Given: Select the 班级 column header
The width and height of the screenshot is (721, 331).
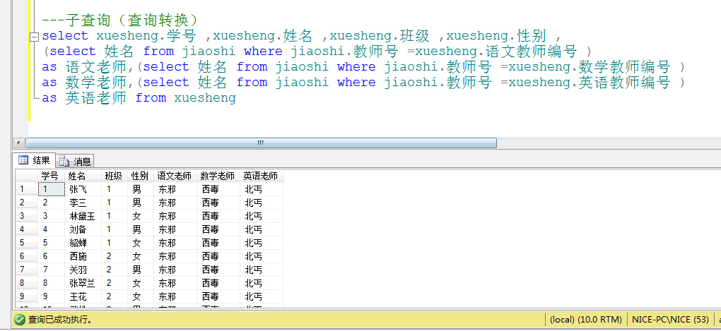Looking at the screenshot, I should [x=115, y=176].
